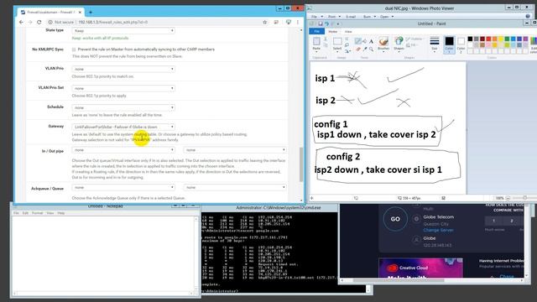Viewport: 537px width, 302px height.
Task: Open the VLAN Prio dropdown
Action: [x=123, y=69]
